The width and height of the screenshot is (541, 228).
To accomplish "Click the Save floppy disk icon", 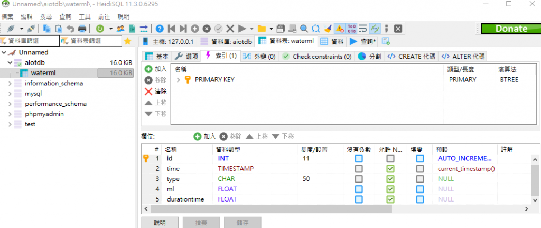I will click(x=281, y=29).
